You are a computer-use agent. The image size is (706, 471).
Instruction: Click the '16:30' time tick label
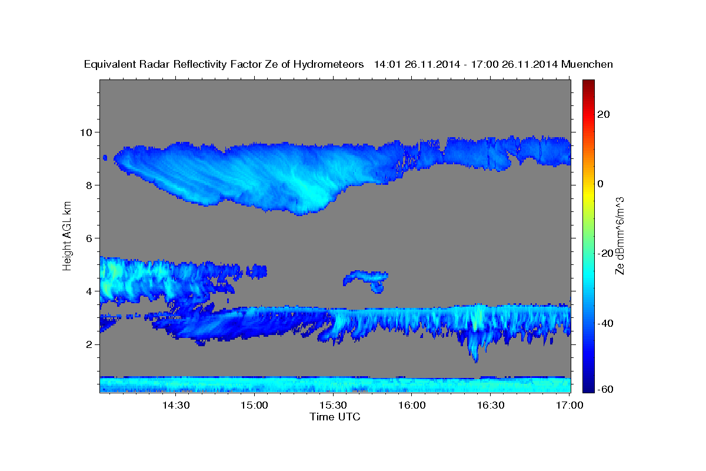click(491, 406)
